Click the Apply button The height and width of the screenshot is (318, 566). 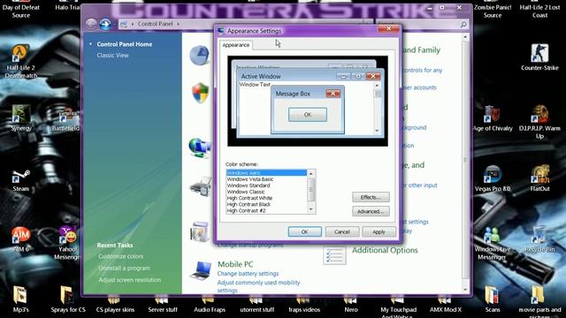point(379,231)
